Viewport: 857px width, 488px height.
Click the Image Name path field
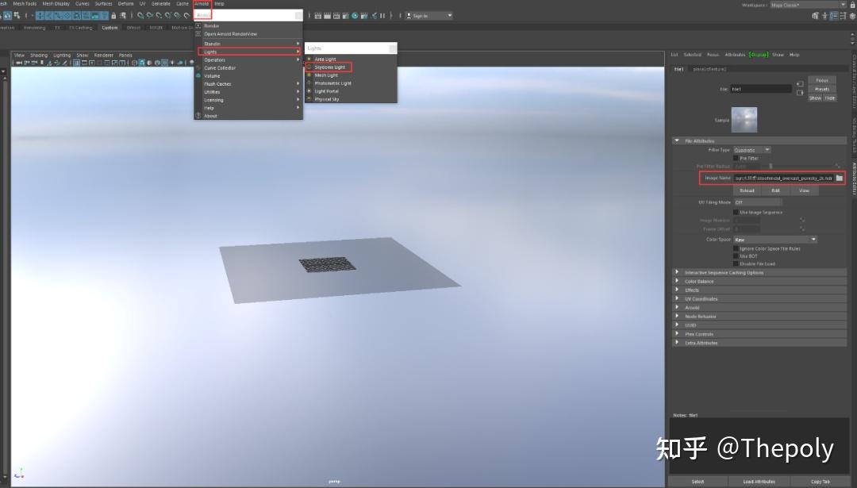click(x=784, y=179)
